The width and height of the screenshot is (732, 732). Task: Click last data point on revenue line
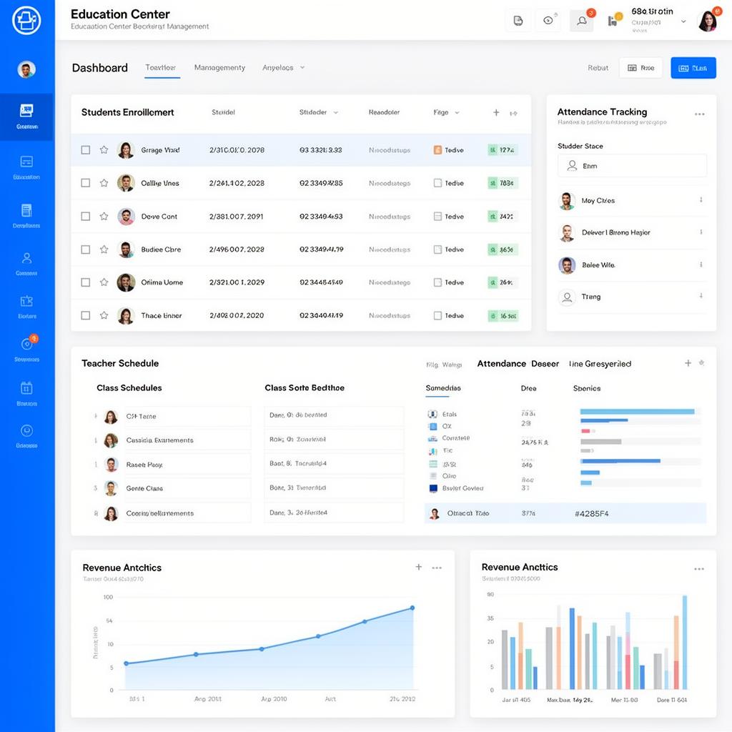(x=412, y=608)
